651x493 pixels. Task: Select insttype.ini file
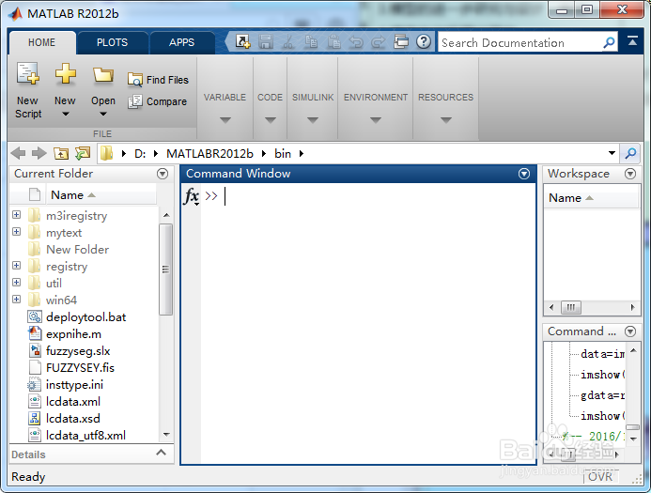[74, 385]
